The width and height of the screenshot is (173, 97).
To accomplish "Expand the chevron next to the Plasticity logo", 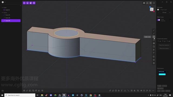I will pos(5,2).
